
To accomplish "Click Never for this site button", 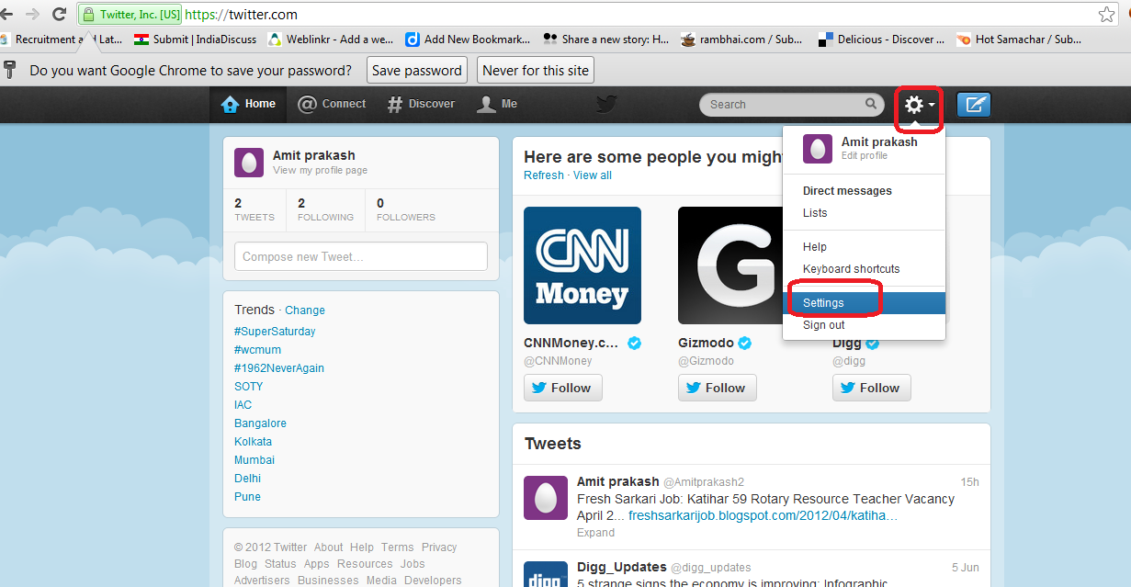I will pos(536,71).
